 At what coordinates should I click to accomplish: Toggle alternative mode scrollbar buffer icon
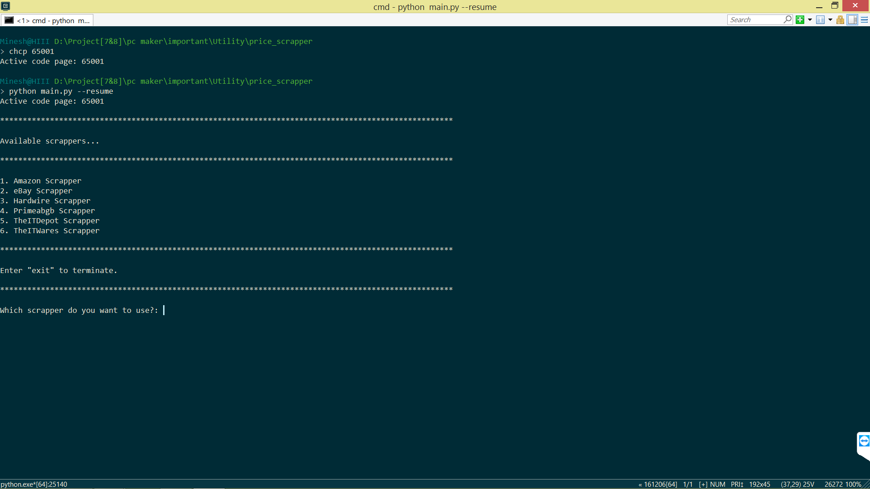(852, 19)
